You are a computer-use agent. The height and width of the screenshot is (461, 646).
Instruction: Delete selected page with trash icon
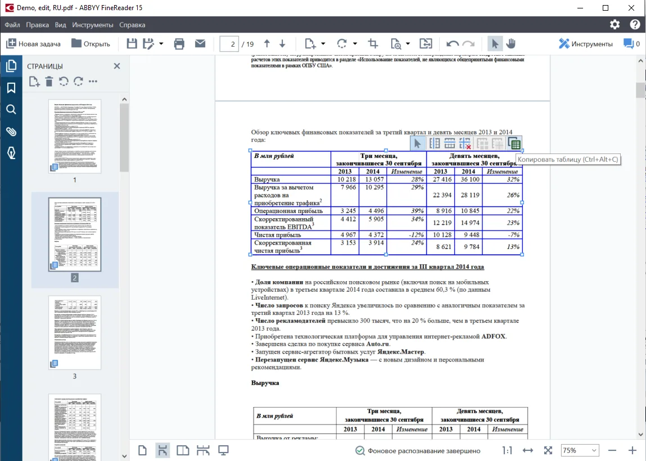(x=49, y=82)
